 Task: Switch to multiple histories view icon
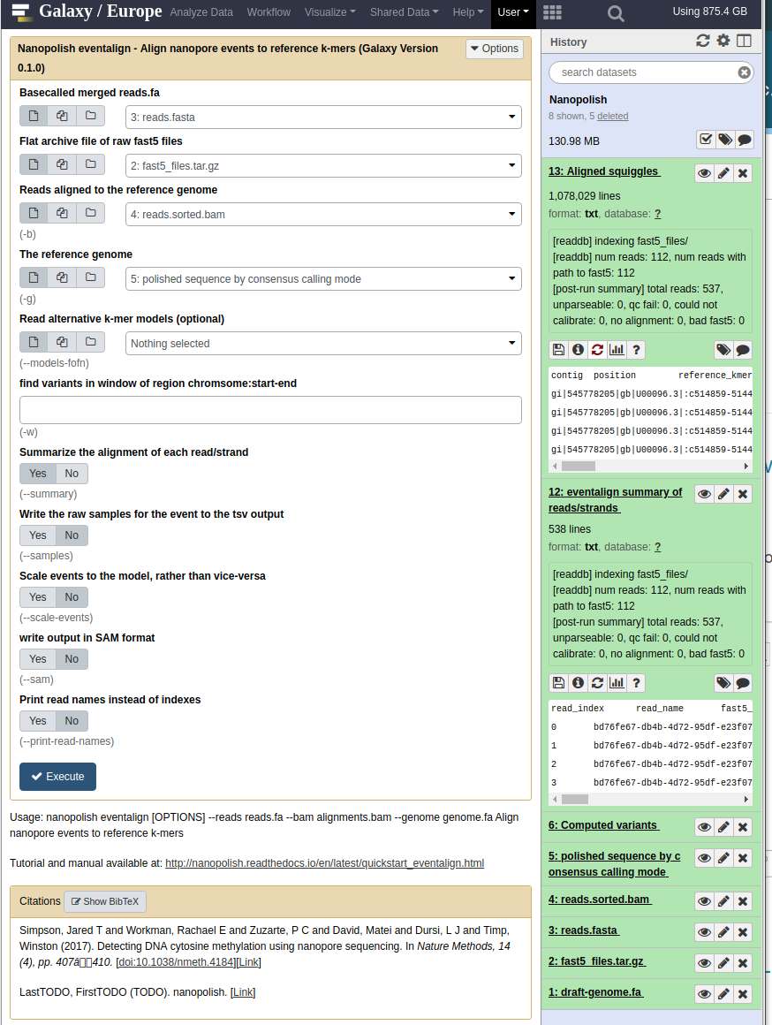(x=744, y=42)
